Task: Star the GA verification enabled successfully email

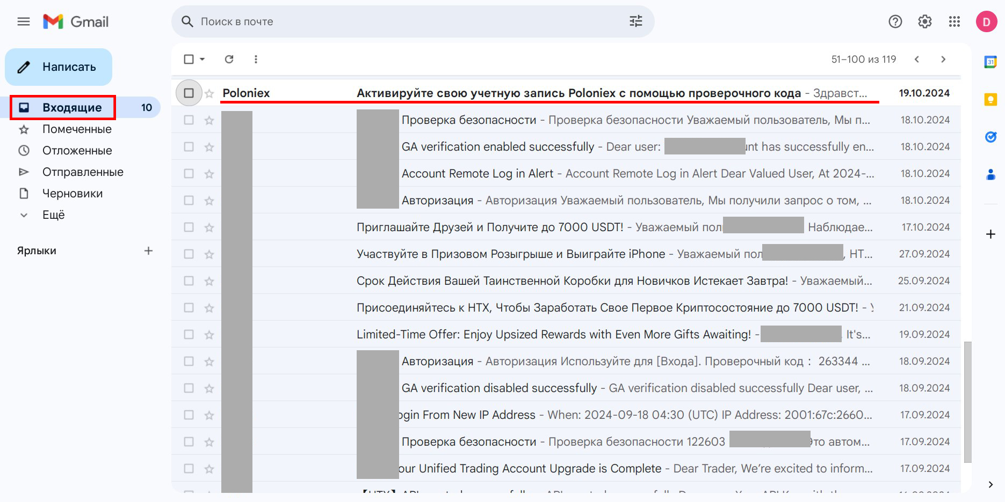Action: point(209,147)
